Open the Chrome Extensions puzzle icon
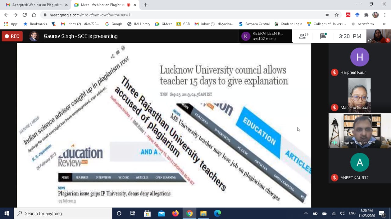 (366, 15)
